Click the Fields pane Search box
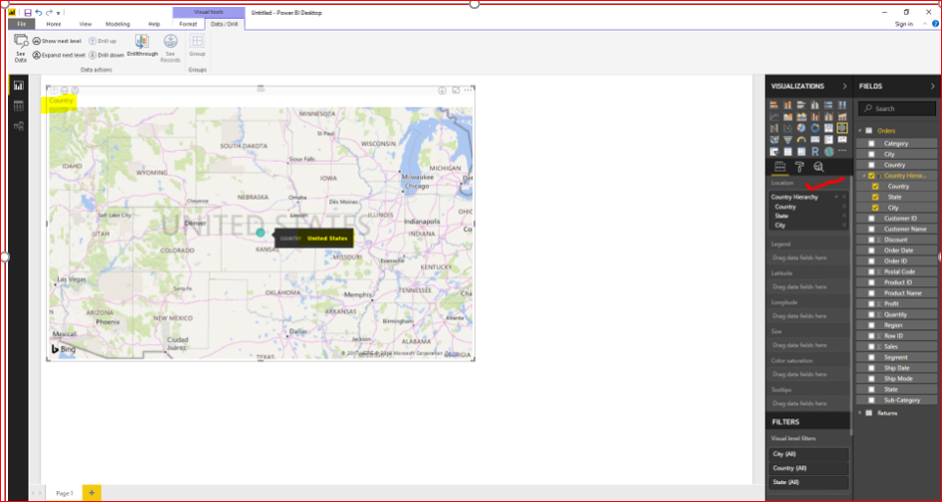Screen dimensions: 942x502 tap(896, 109)
